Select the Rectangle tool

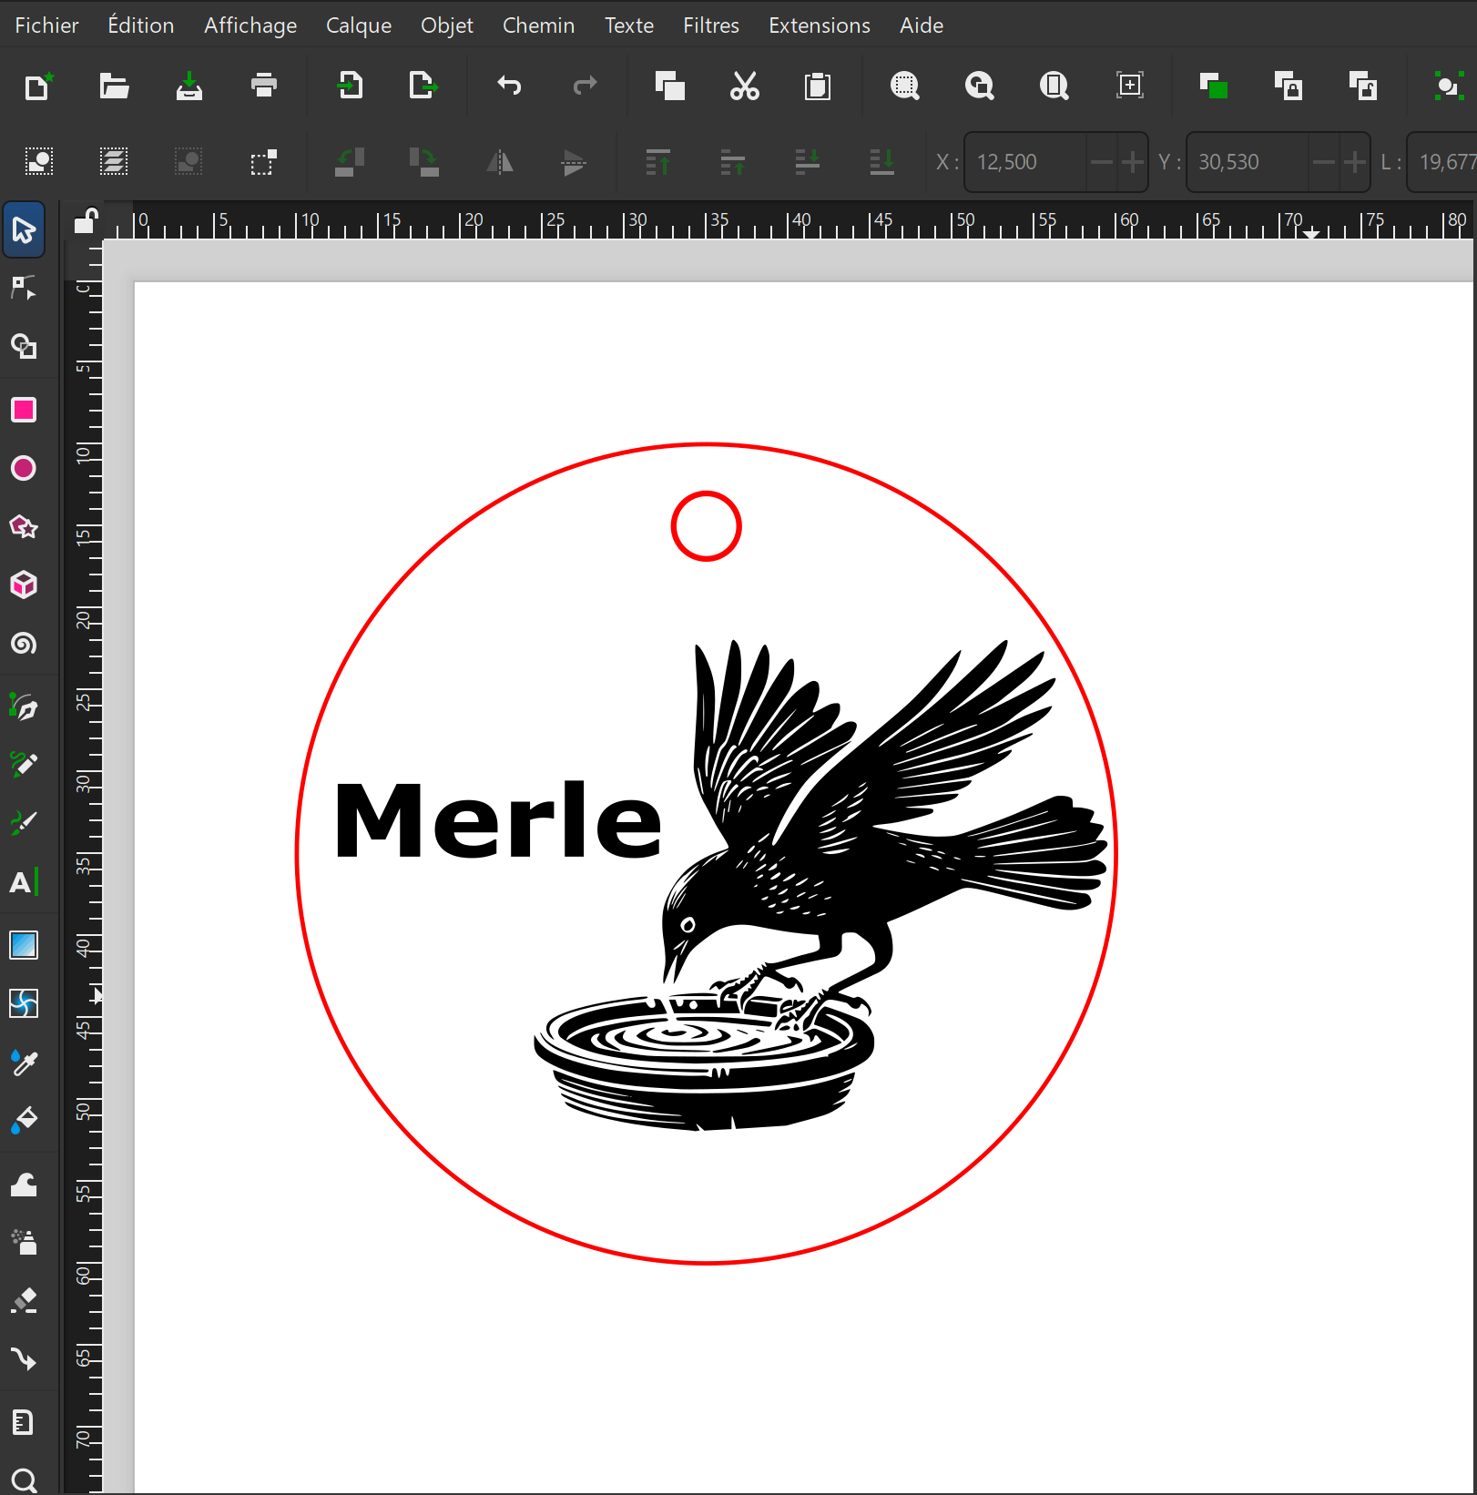click(24, 410)
